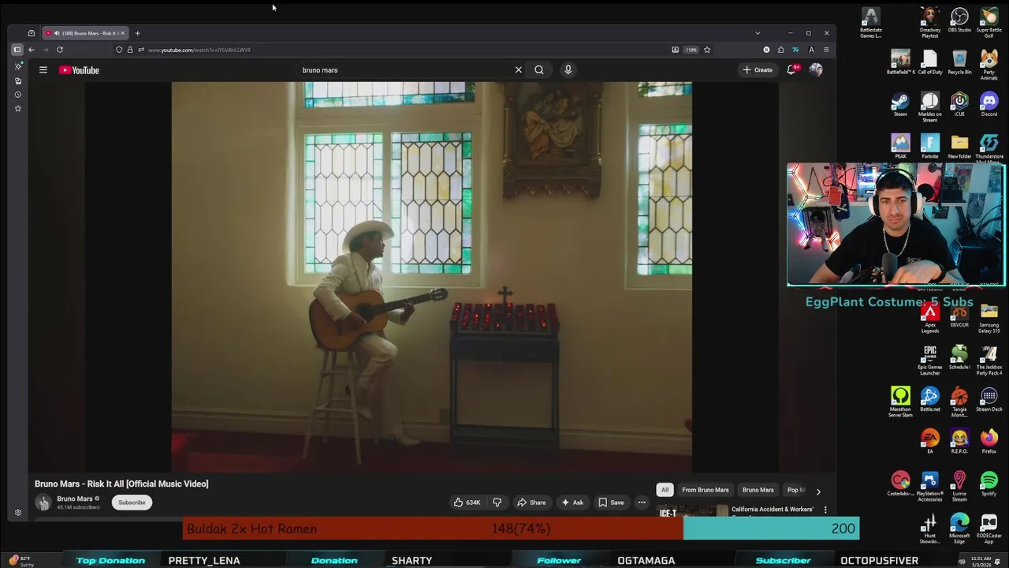The width and height of the screenshot is (1009, 568).
Task: Select iCUE desktop icon
Action: coord(959,105)
